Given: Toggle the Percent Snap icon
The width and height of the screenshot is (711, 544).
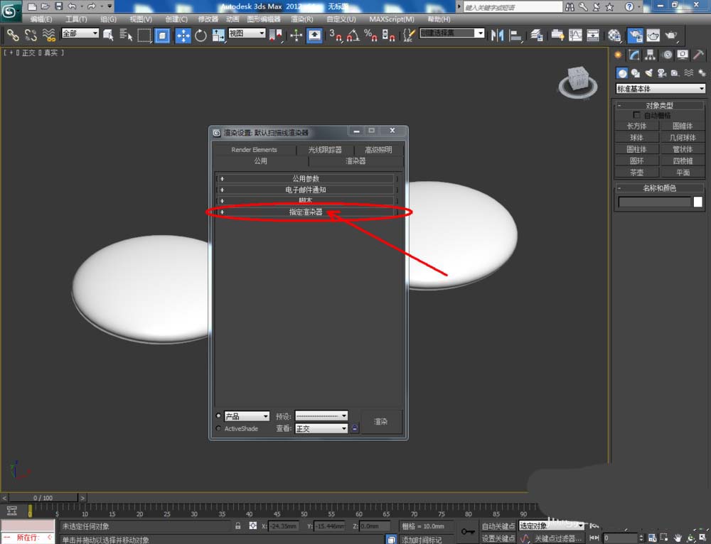Looking at the screenshot, I should [370, 36].
